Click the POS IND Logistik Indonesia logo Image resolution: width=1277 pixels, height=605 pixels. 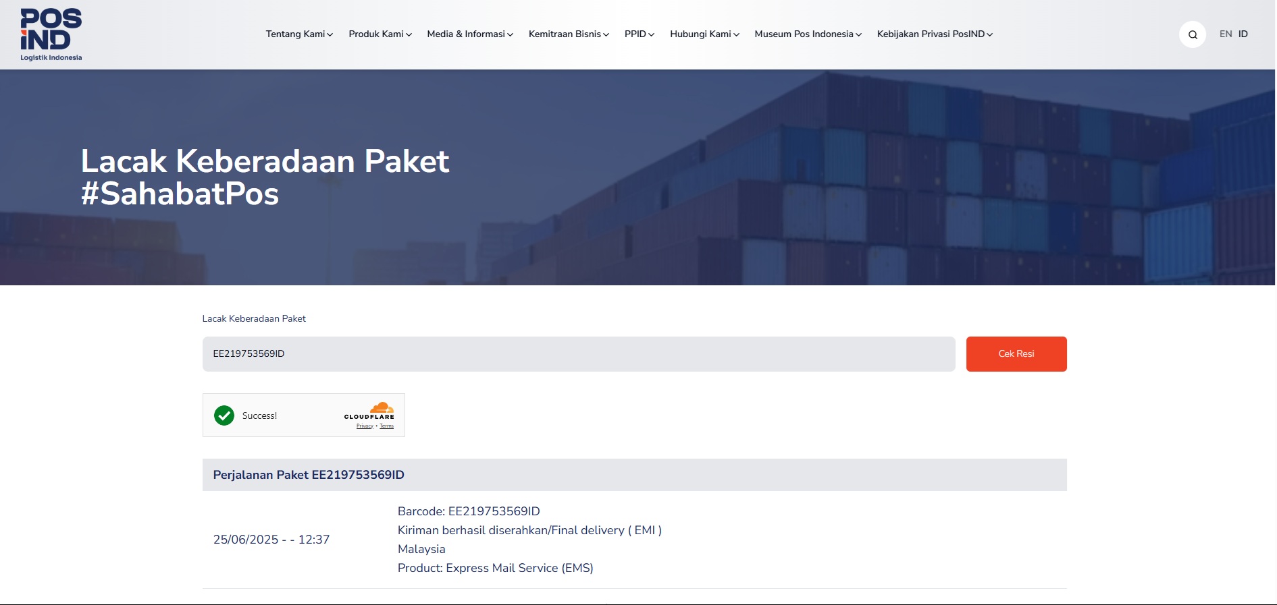tap(51, 34)
